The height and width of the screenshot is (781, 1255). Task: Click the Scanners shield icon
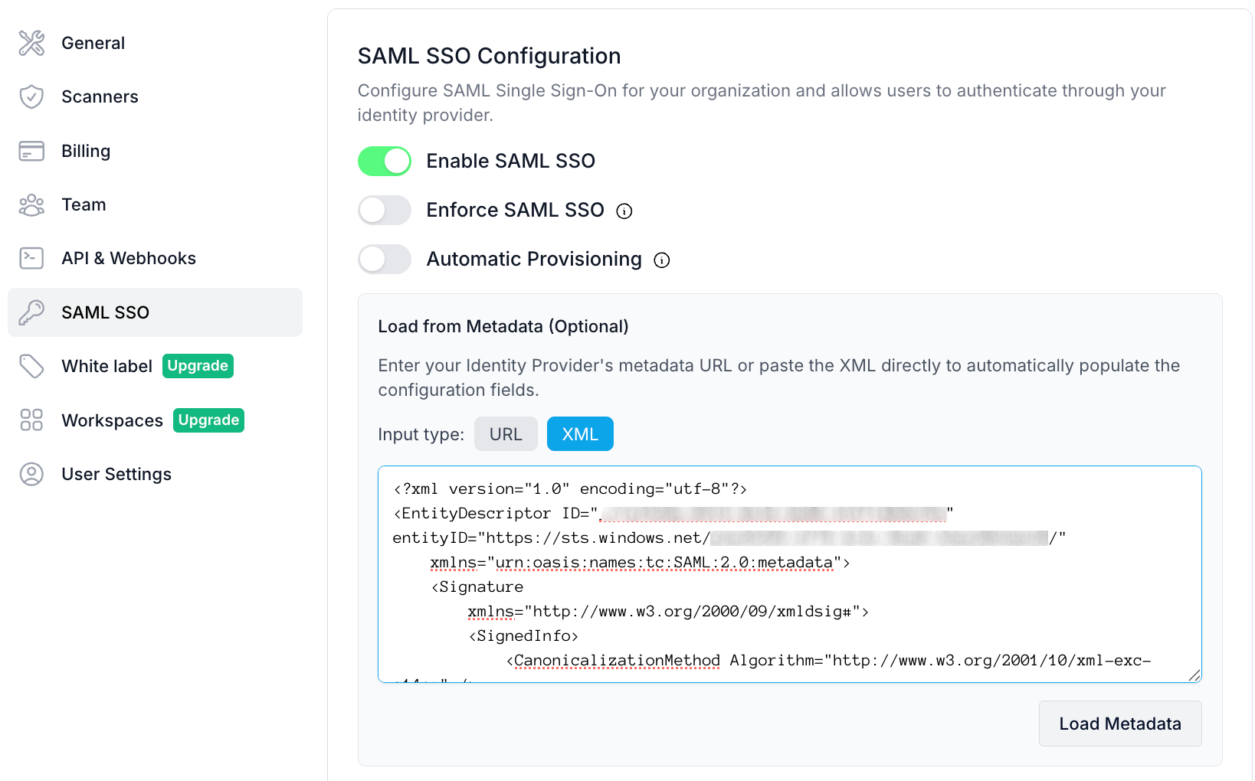pyautogui.click(x=31, y=97)
